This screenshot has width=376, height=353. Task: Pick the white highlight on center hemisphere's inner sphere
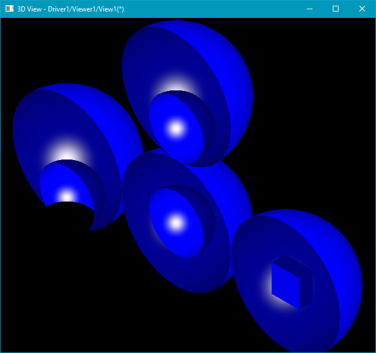tap(176, 222)
